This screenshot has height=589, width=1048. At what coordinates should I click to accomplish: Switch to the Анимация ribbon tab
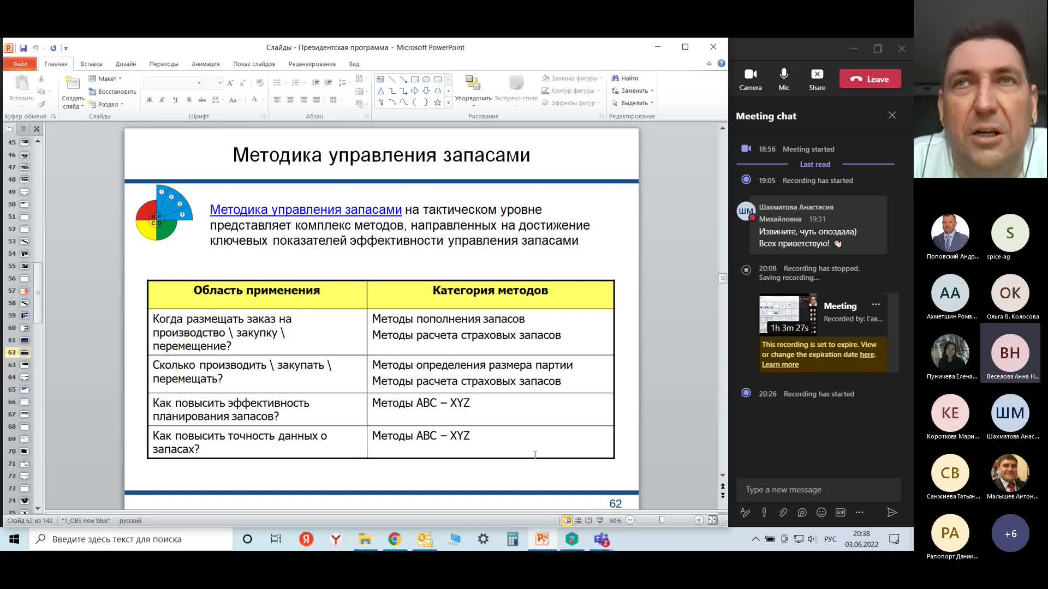click(x=205, y=64)
